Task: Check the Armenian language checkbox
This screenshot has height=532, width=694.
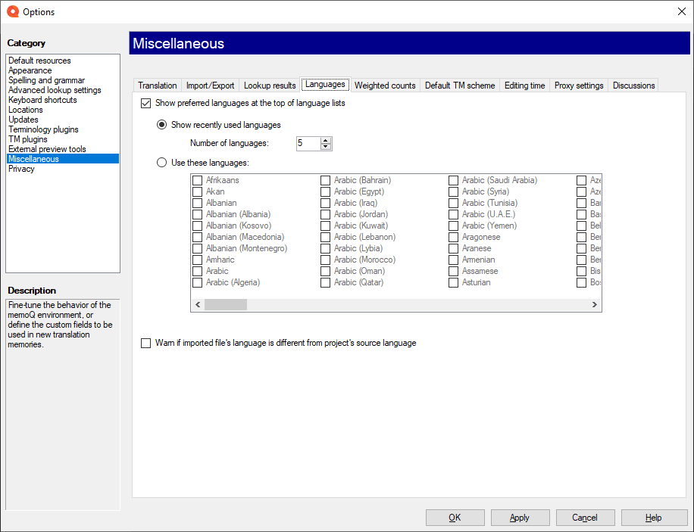Action: click(x=454, y=260)
